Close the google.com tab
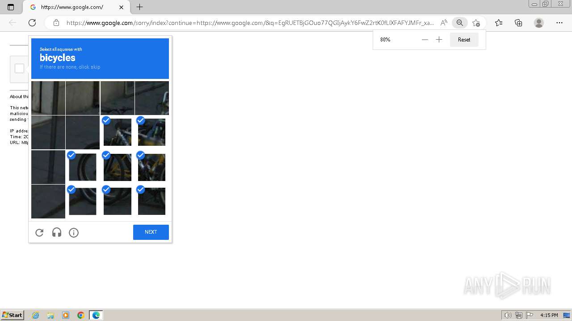 pos(121,7)
